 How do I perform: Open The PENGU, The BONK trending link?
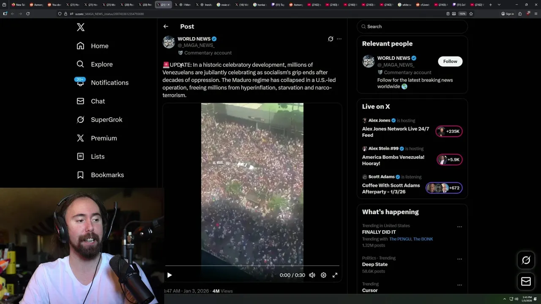click(x=411, y=239)
